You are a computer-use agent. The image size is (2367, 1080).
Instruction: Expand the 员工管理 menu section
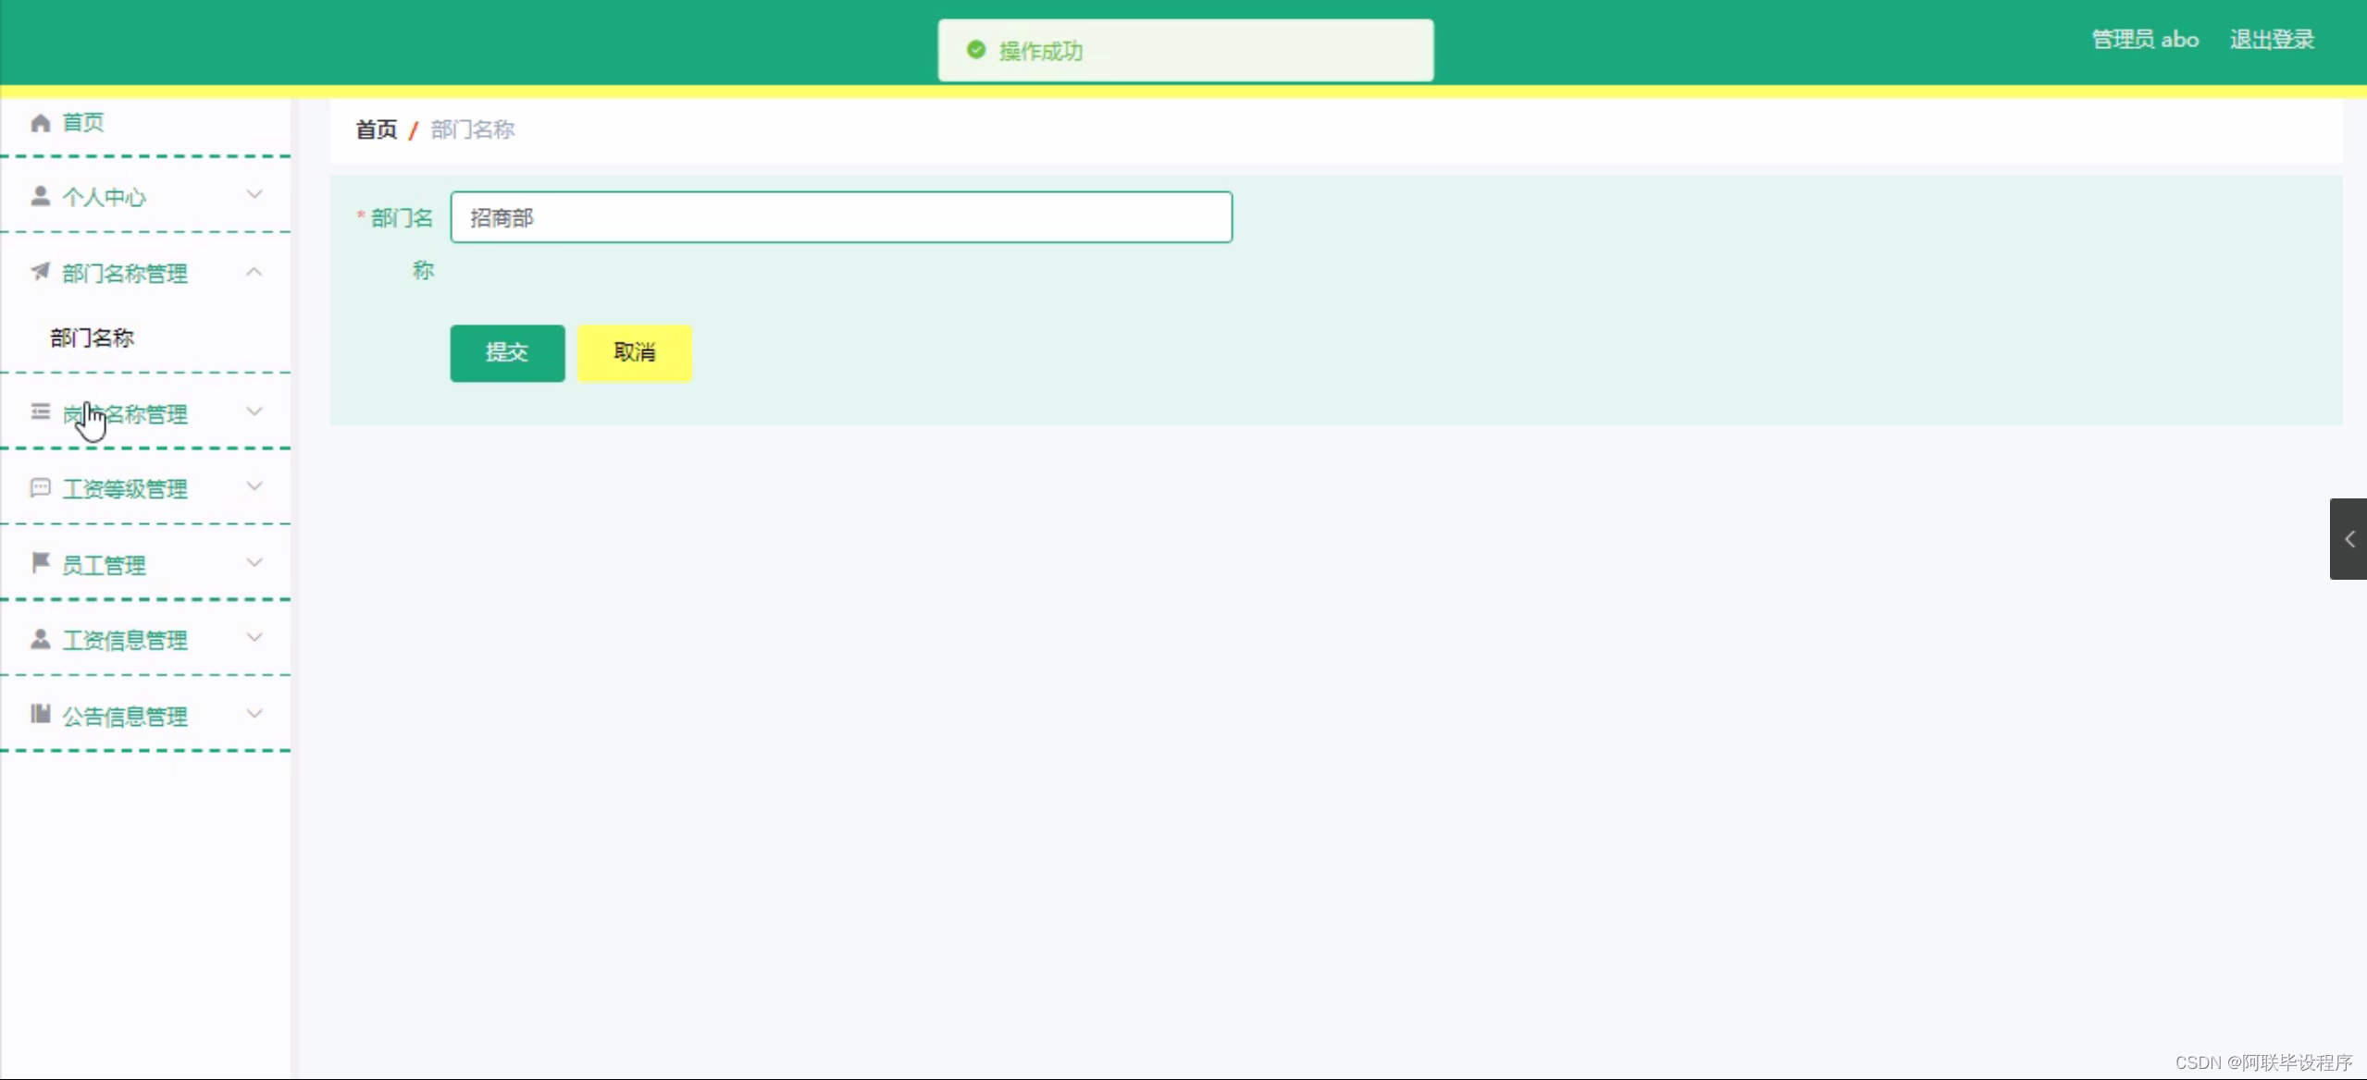[255, 562]
